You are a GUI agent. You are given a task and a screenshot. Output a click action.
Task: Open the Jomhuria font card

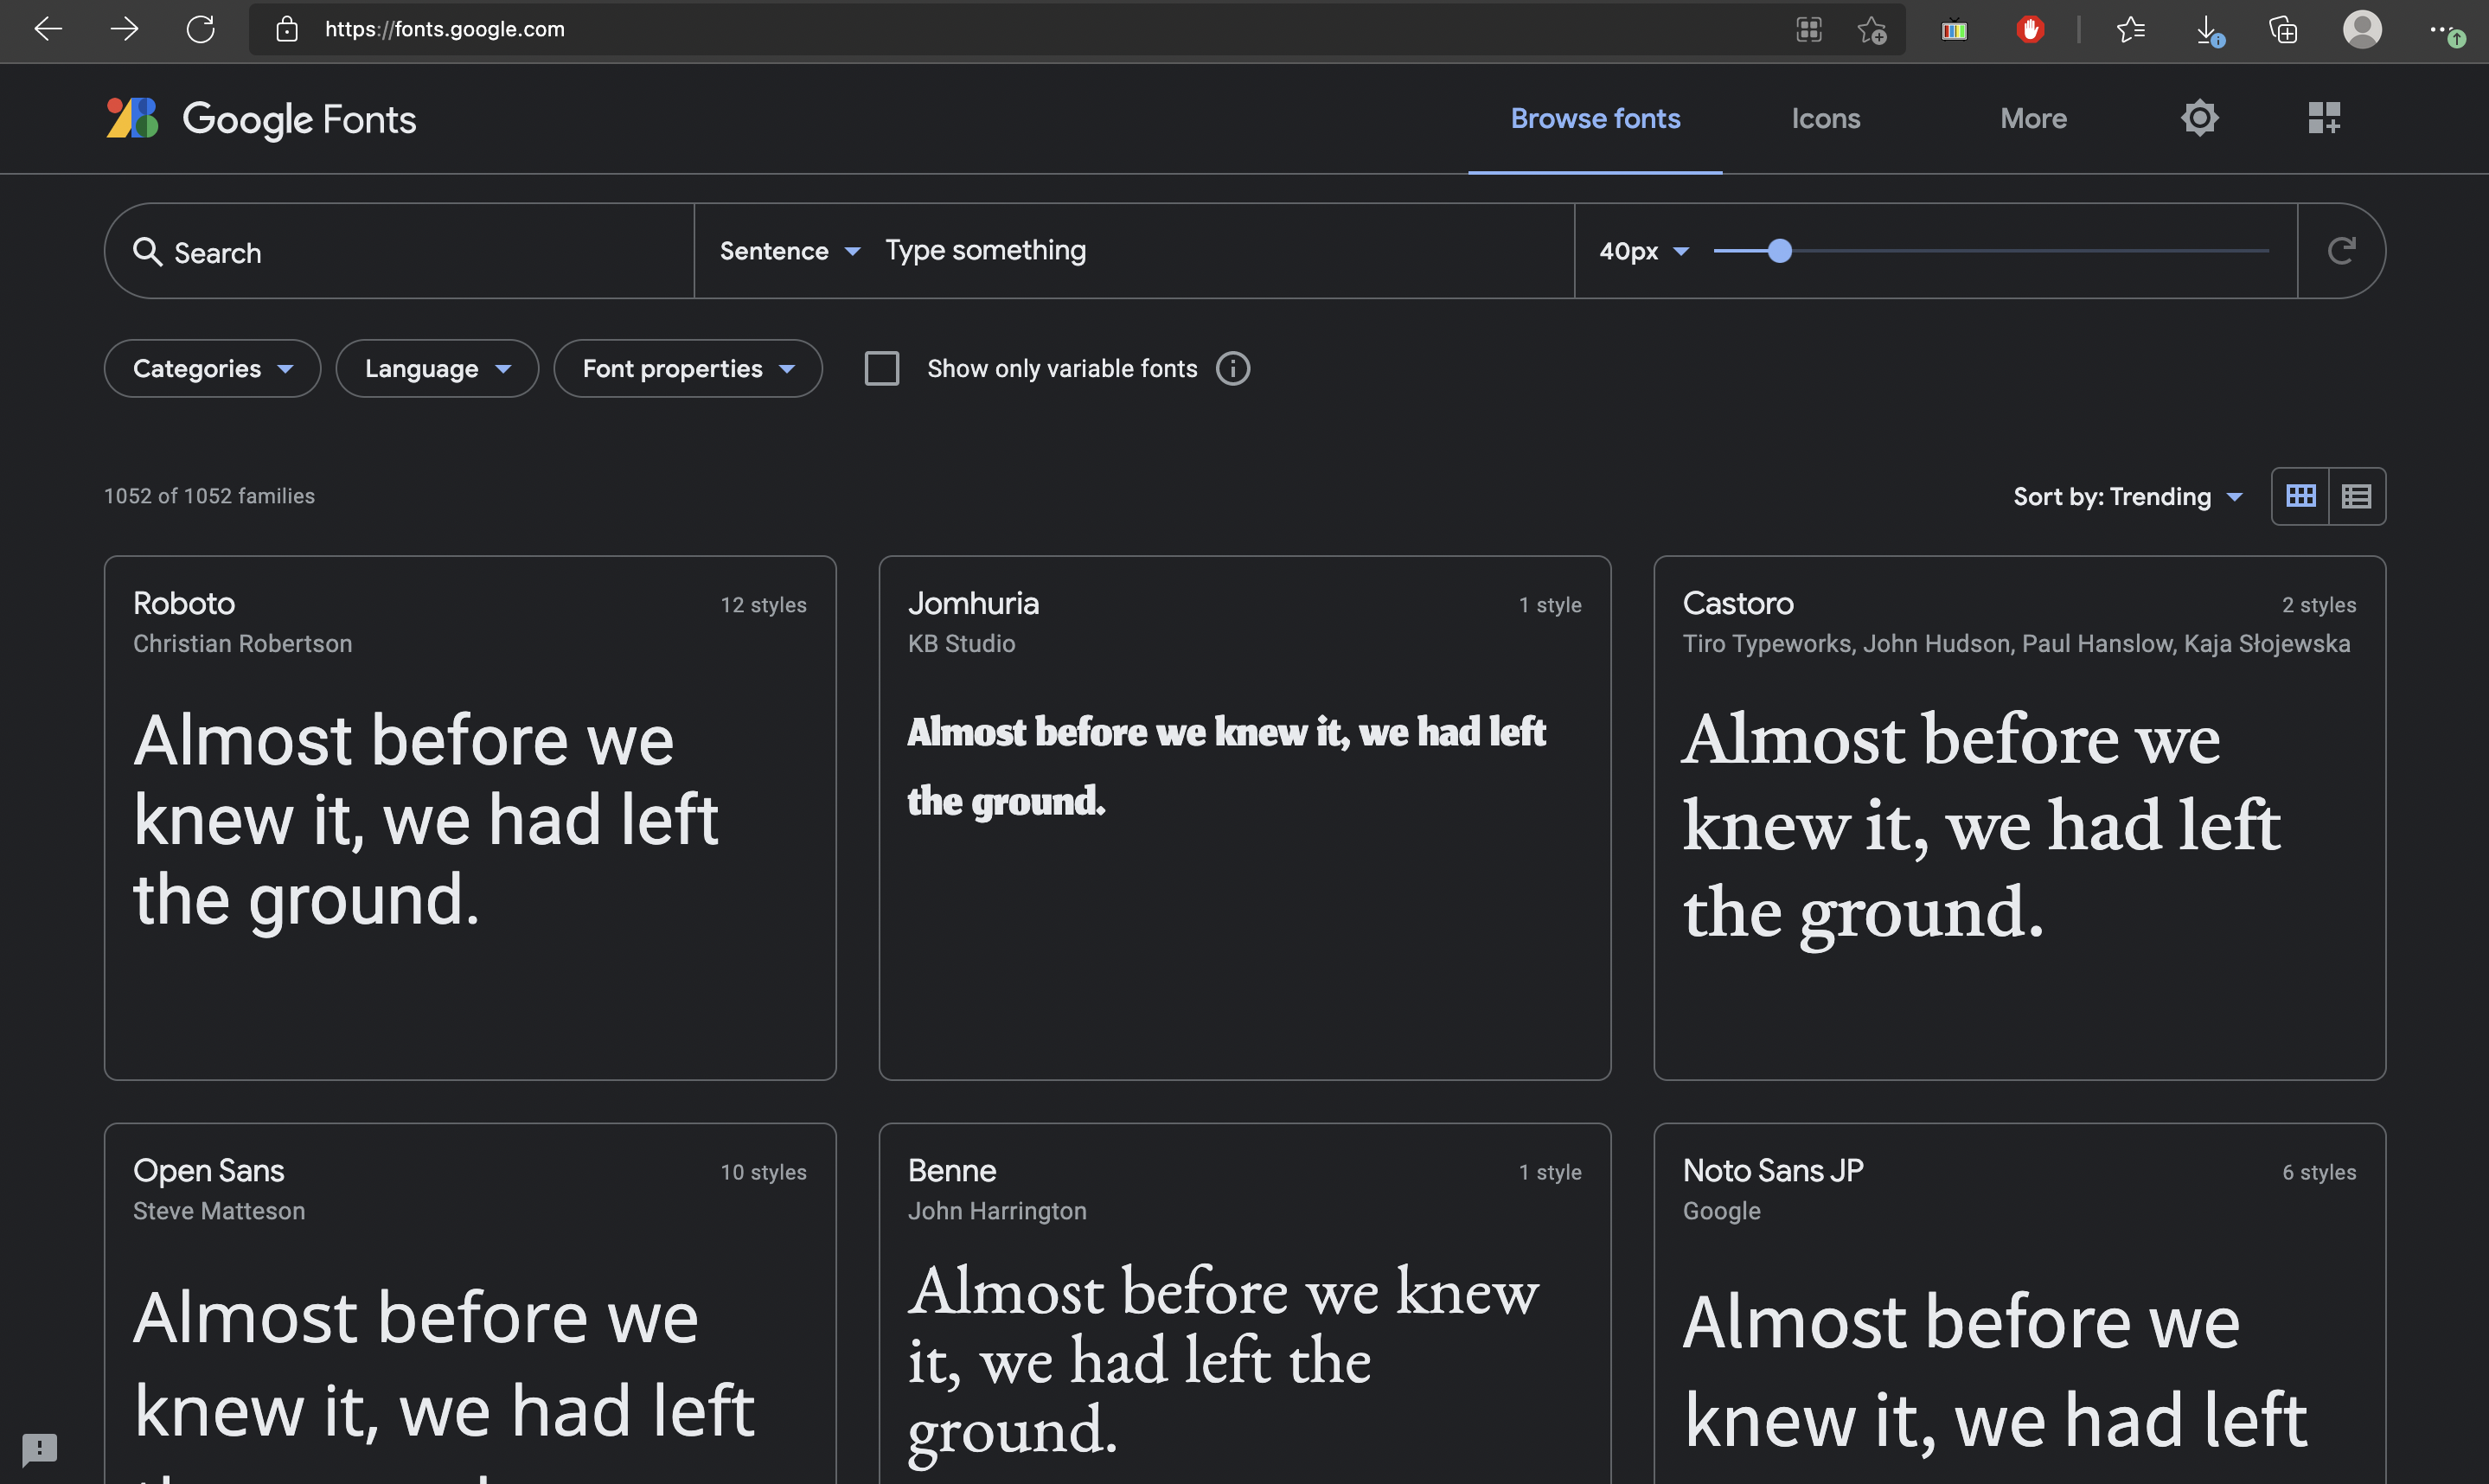pos(1245,818)
